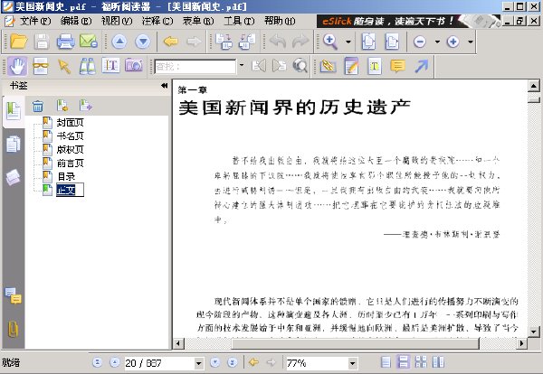Viewport: 543px width, 374px height.
Task: Switch to single page layout
Action: (x=386, y=362)
